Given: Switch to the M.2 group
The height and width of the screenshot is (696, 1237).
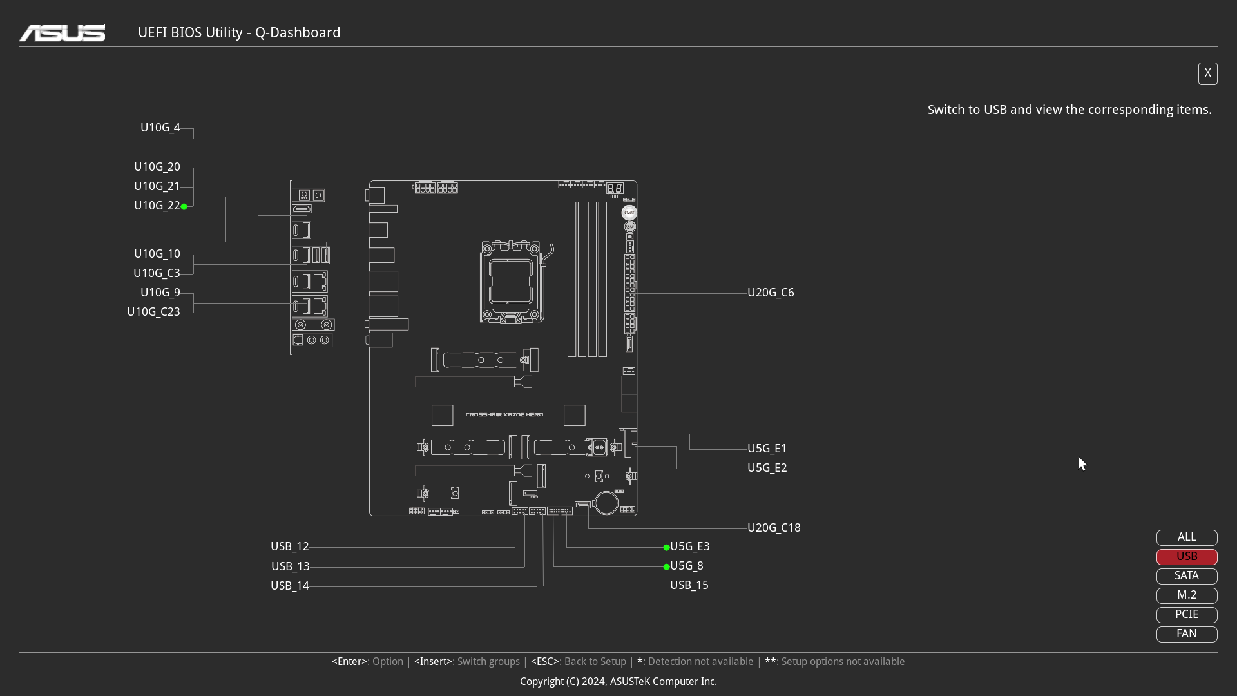Looking at the screenshot, I should pyautogui.click(x=1186, y=595).
